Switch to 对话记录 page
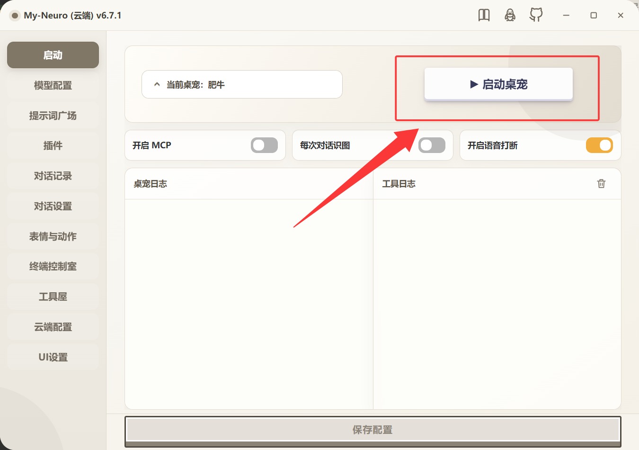639x450 pixels. coord(53,176)
